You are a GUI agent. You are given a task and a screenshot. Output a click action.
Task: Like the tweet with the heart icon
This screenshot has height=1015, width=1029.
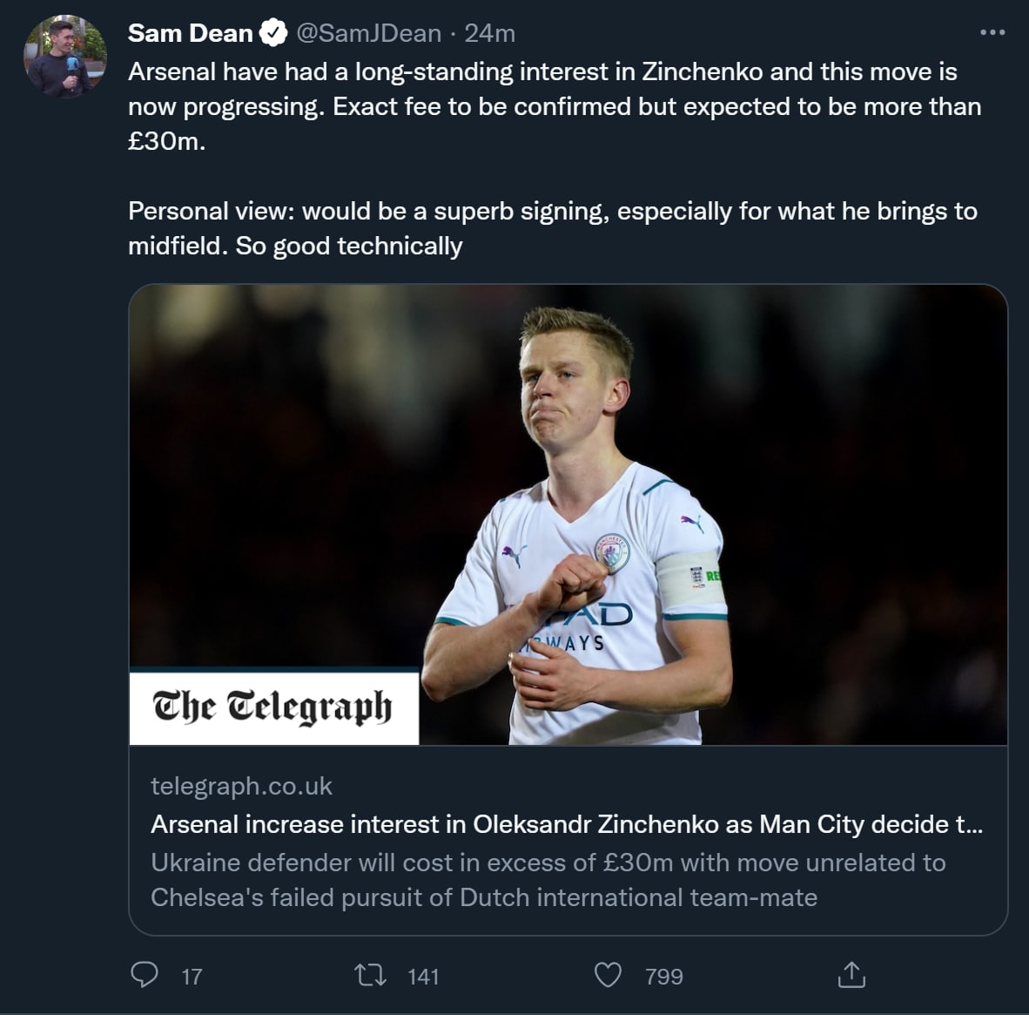(x=608, y=975)
